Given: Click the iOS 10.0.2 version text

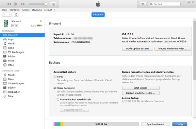Looking at the screenshot, I should point(128,34).
